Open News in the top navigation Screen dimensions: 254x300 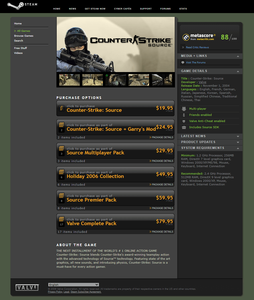(x=73, y=9)
